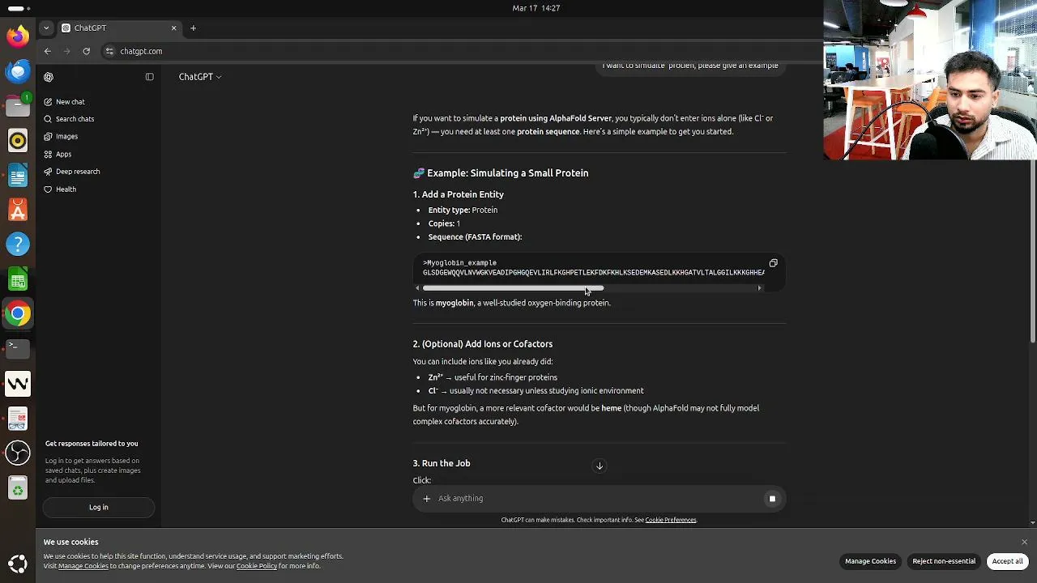Screen dimensions: 1037x583
Task: Click the Log in button
Action: tap(98, 508)
